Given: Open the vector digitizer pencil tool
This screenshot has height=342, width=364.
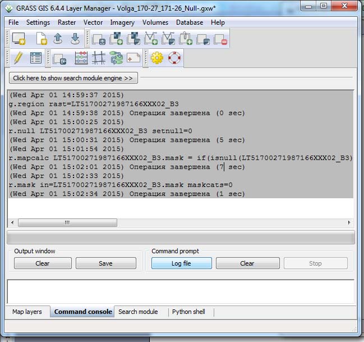Looking at the screenshot, I should [x=19, y=58].
